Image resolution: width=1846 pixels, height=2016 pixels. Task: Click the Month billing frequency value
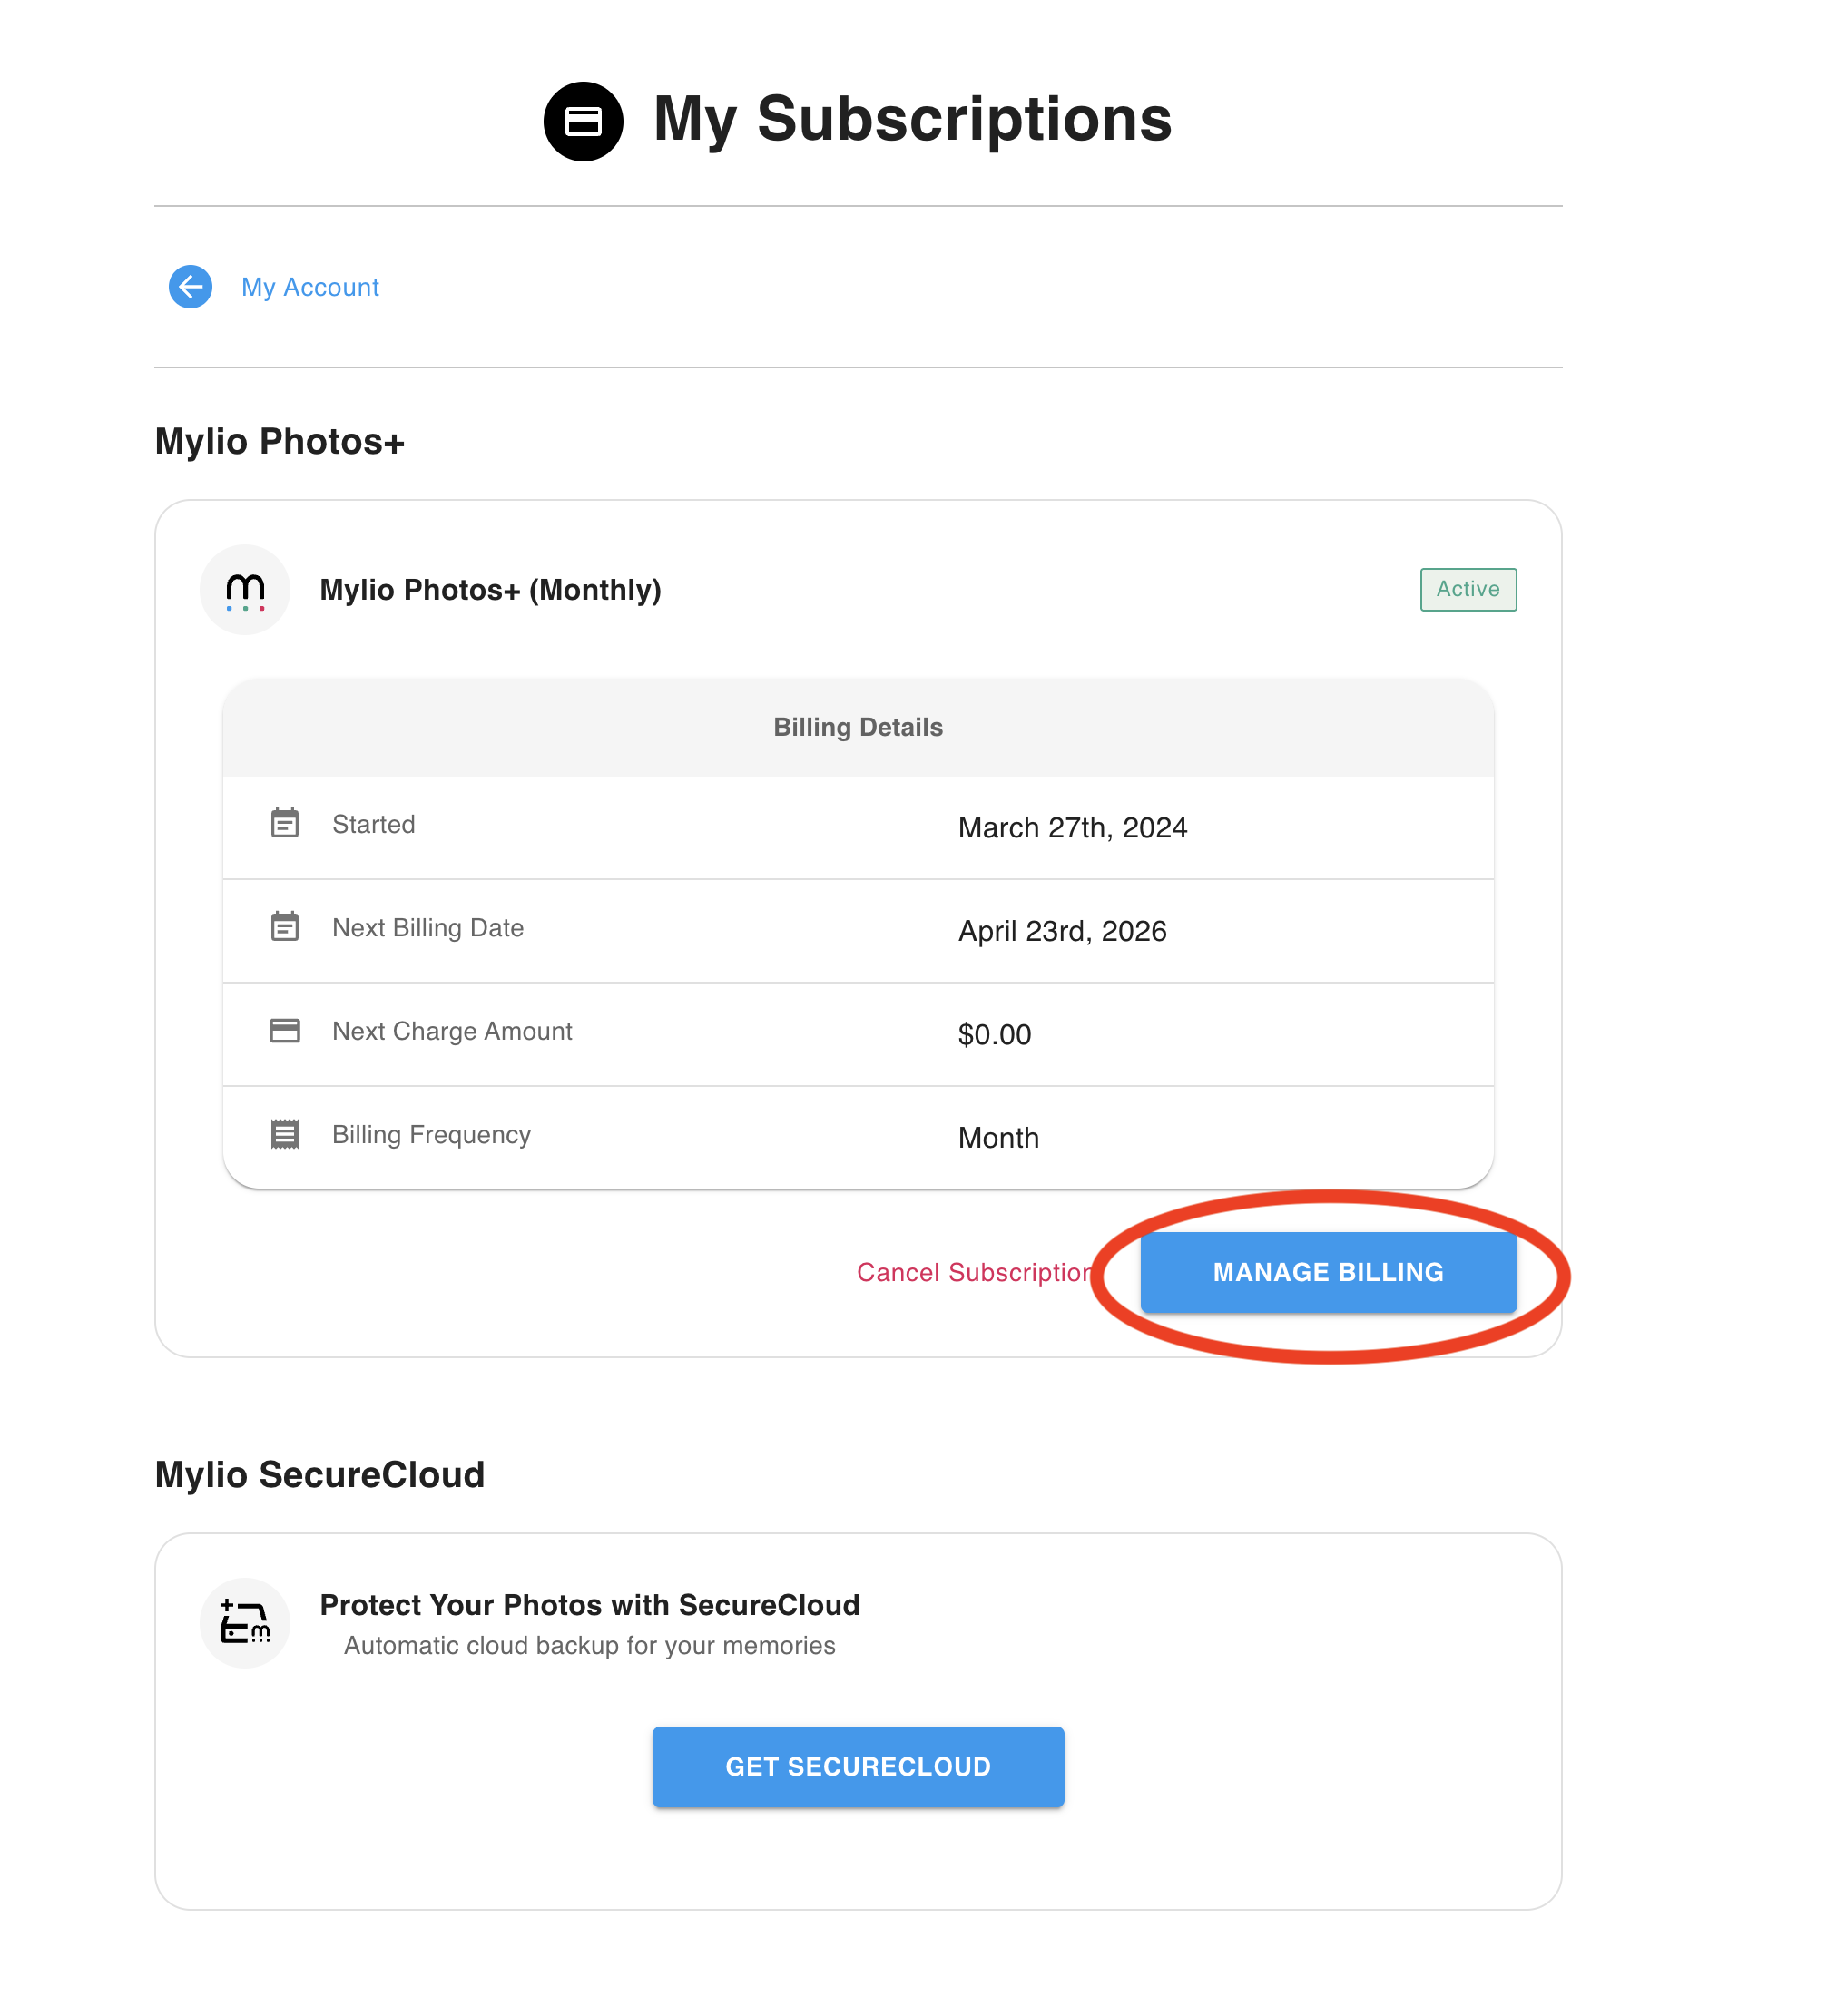997,1138
